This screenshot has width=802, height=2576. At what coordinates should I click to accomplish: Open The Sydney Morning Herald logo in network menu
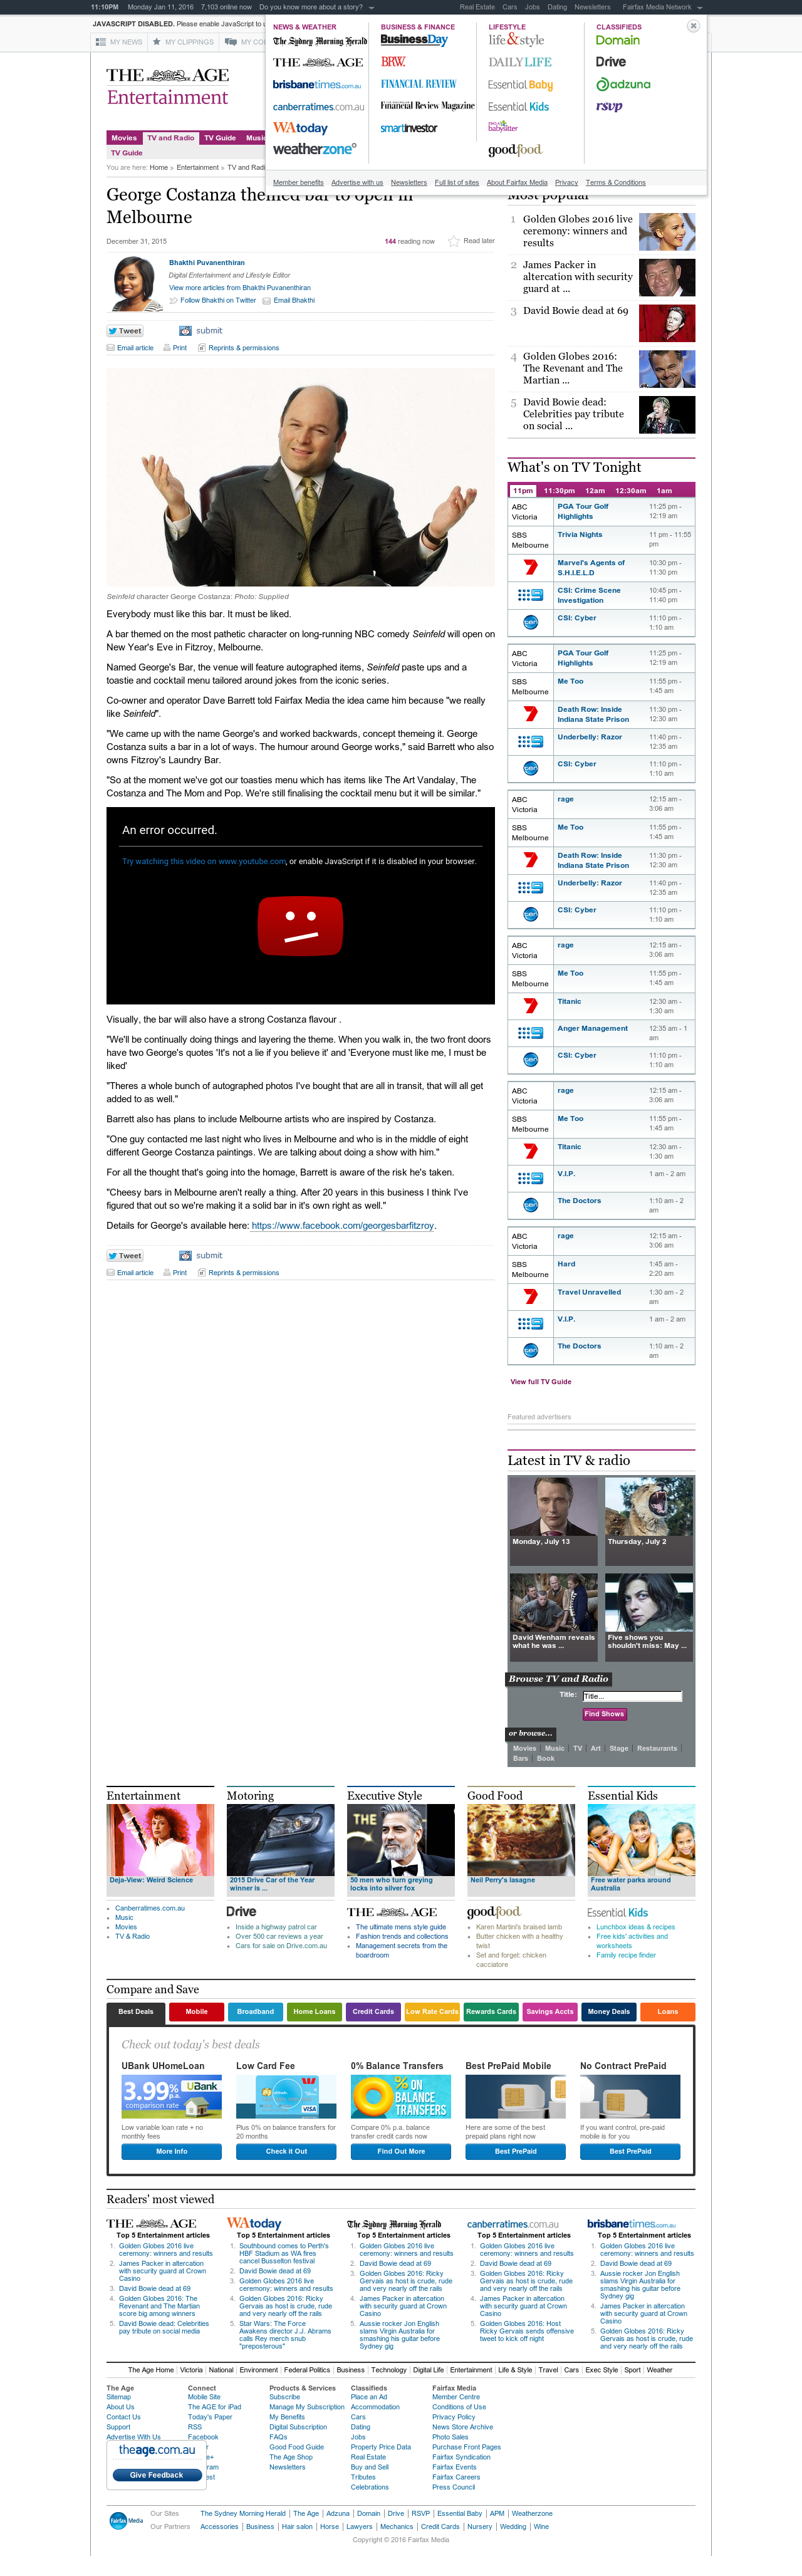pyautogui.click(x=320, y=42)
